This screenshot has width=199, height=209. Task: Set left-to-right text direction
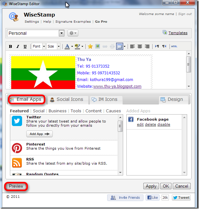(157, 46)
